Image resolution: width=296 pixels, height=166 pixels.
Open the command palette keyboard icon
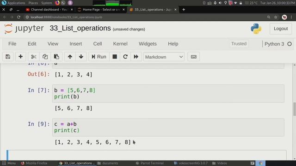click(x=193, y=57)
